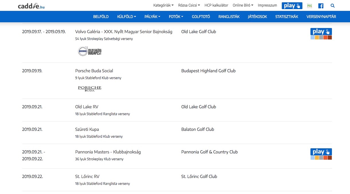Open the Volvo Galéria Budapest sponsor logo

(90, 51)
